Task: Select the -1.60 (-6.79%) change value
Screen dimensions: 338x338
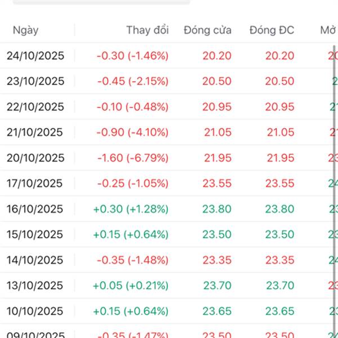Action: click(x=132, y=158)
